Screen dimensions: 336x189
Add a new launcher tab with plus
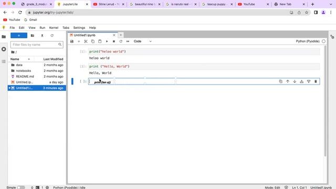click(x=121, y=35)
